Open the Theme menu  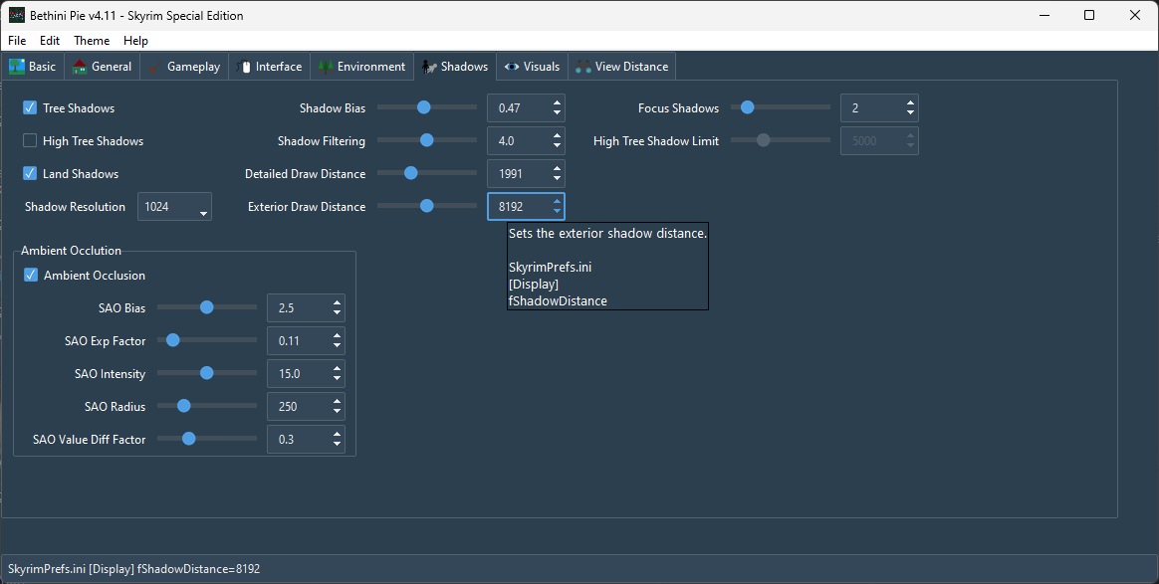(x=92, y=41)
